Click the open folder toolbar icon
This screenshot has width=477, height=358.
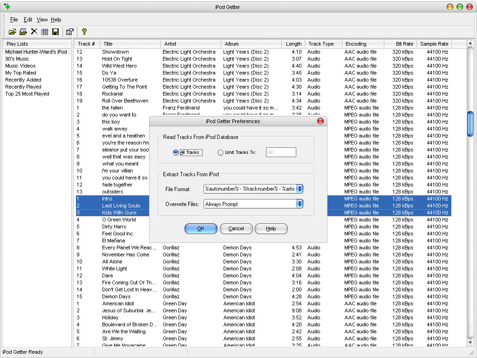click(x=13, y=32)
